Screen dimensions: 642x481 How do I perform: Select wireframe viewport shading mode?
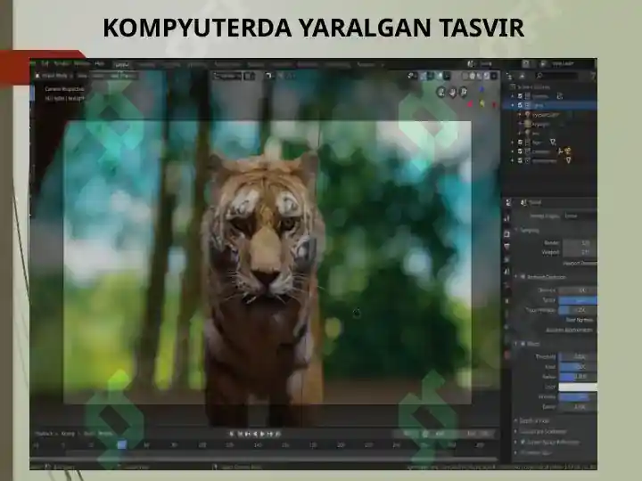(465, 76)
